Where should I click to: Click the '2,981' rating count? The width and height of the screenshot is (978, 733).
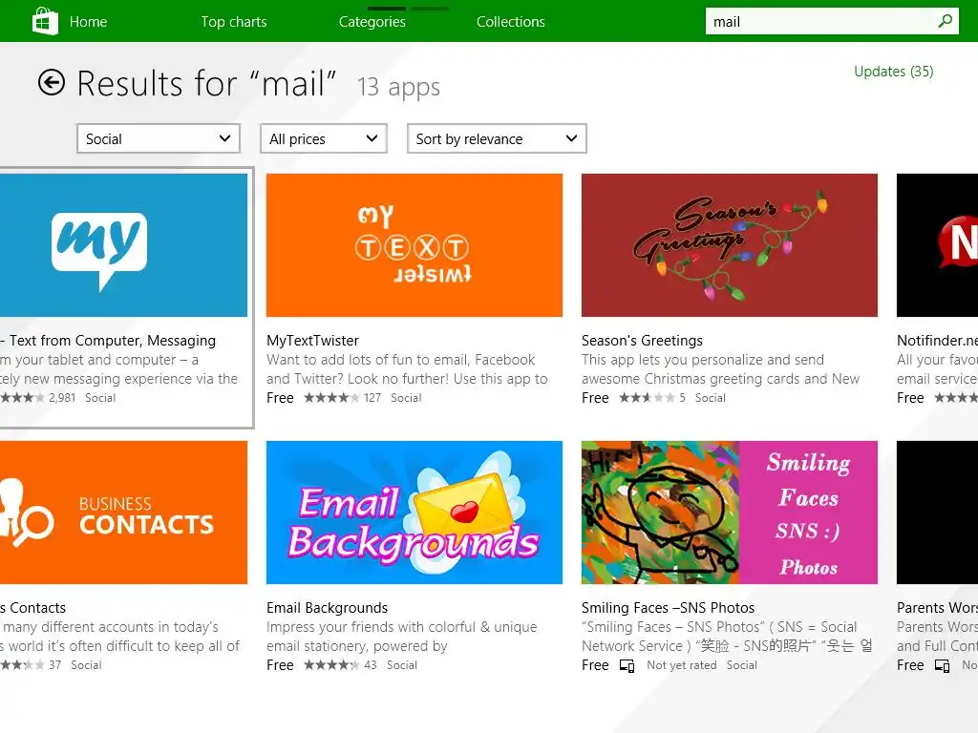tap(62, 398)
